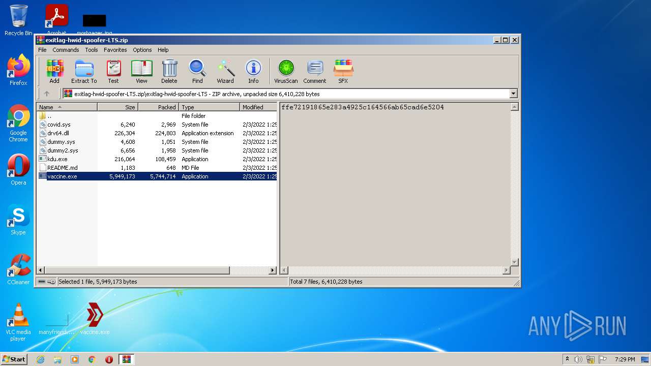The image size is (651, 366).
Task: Open the View file tool
Action: pyautogui.click(x=141, y=71)
